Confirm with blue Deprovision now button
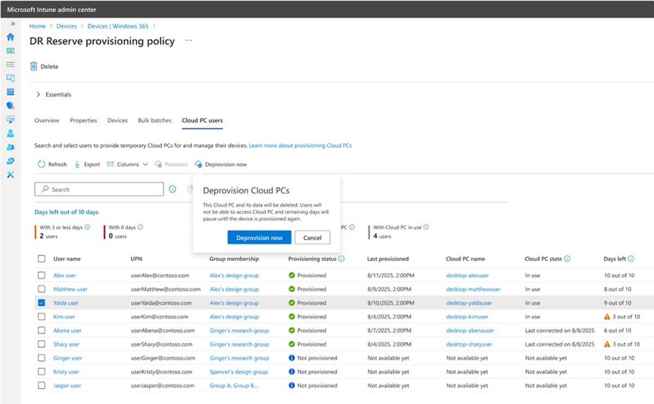654x404 pixels. point(259,237)
